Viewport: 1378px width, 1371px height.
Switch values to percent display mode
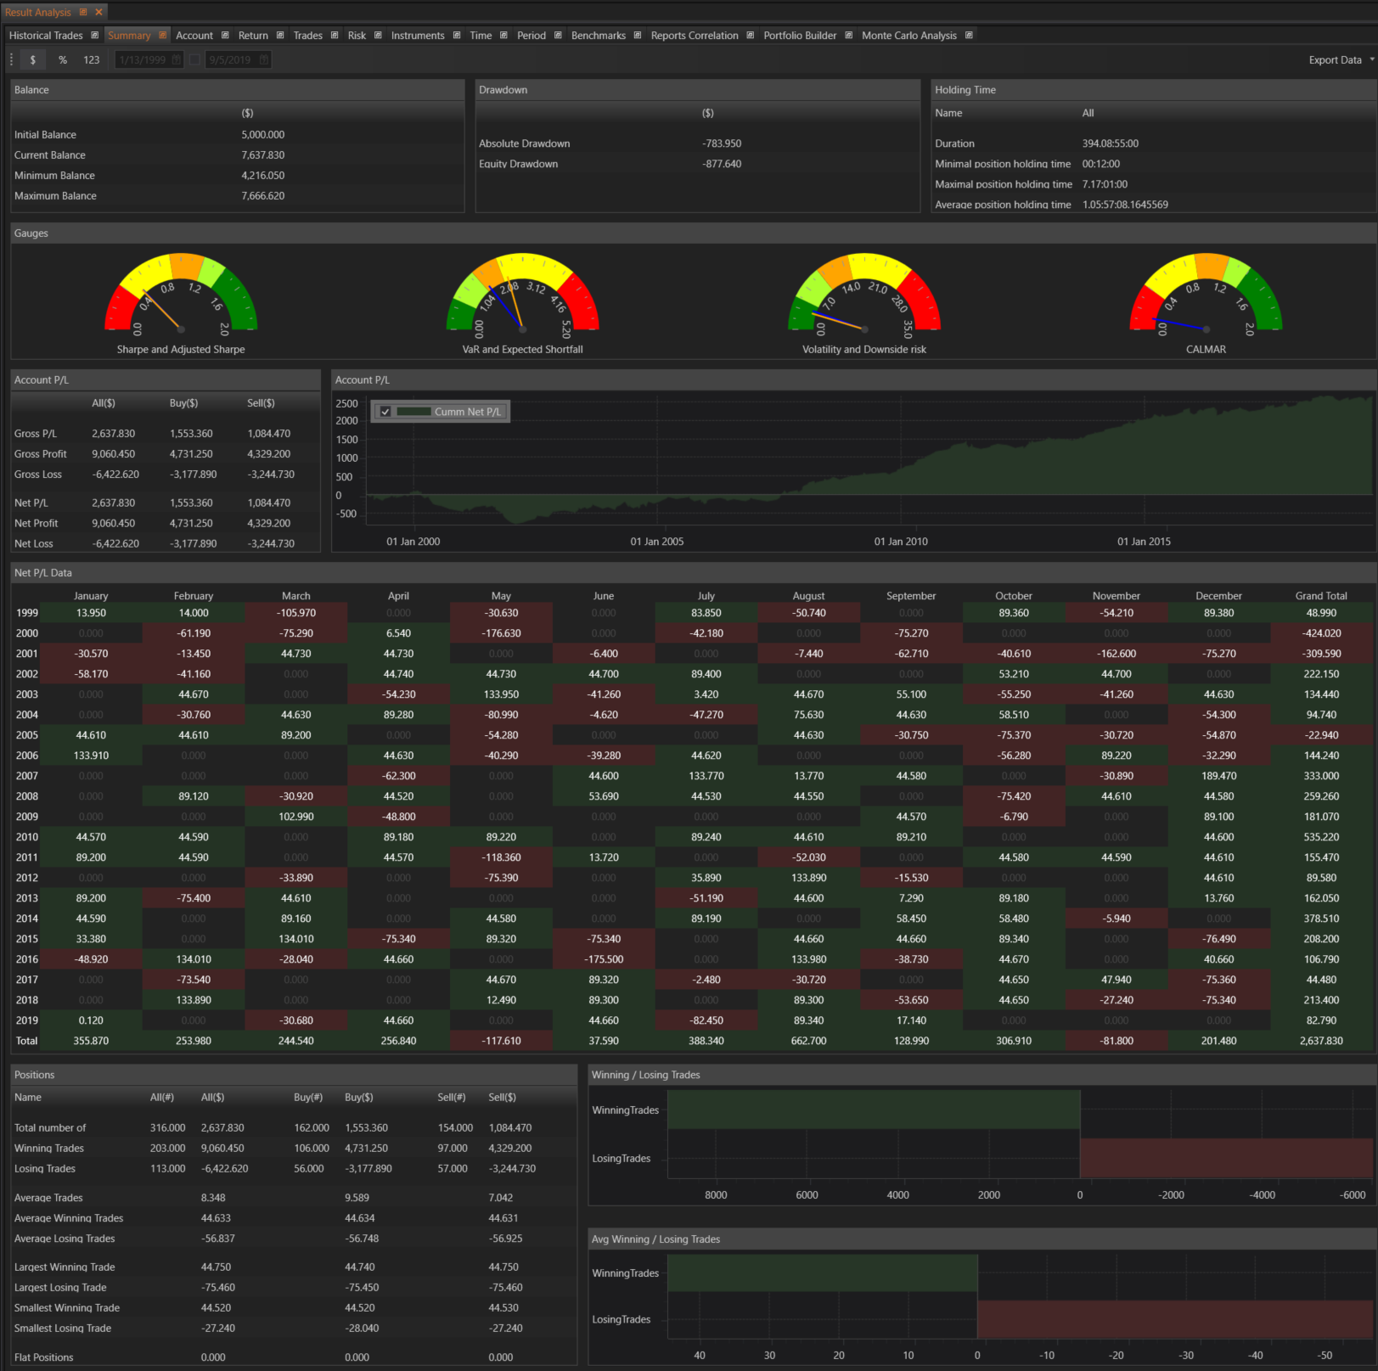pos(63,60)
